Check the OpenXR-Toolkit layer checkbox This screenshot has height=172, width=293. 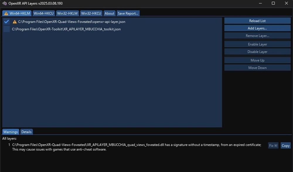point(6,29)
